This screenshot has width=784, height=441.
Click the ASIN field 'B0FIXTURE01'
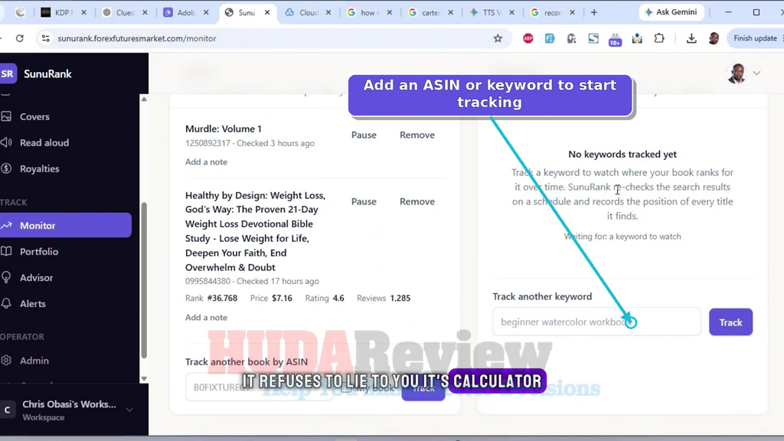pyautogui.click(x=259, y=387)
